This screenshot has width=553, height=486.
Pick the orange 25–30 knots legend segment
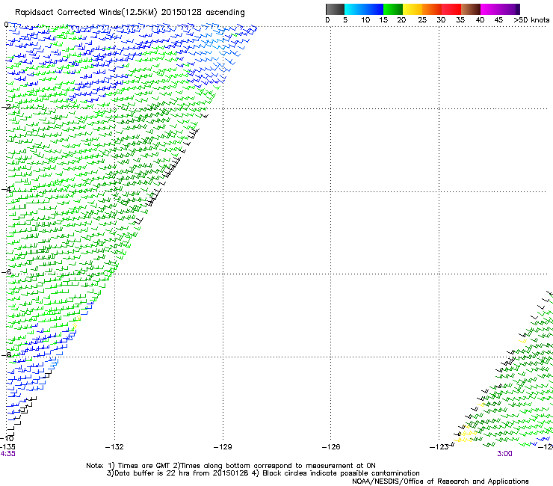(x=432, y=9)
